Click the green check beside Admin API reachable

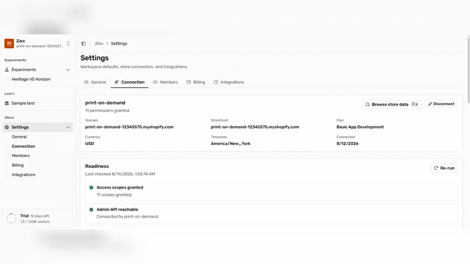pos(92,209)
